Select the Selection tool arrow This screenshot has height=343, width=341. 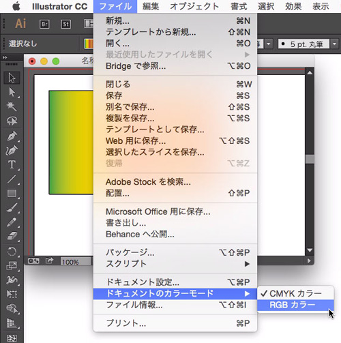coord(12,78)
